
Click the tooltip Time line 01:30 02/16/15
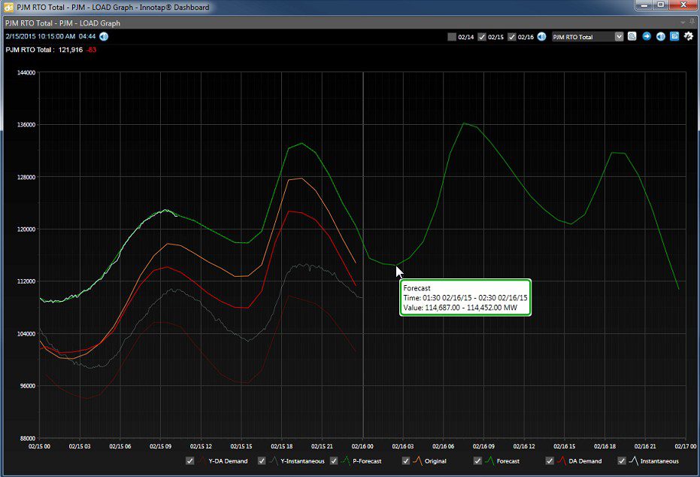pyautogui.click(x=465, y=298)
